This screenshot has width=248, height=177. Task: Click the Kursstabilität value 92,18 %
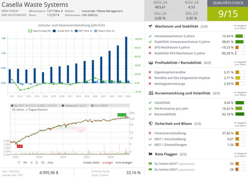[228, 114]
